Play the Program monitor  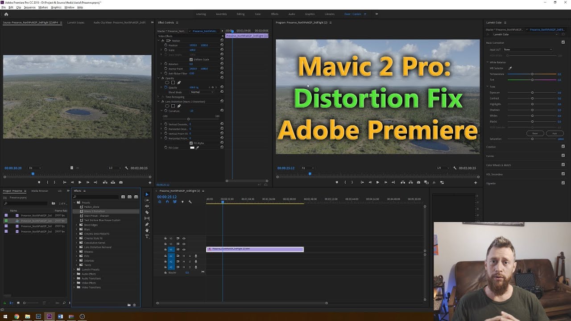click(x=377, y=182)
